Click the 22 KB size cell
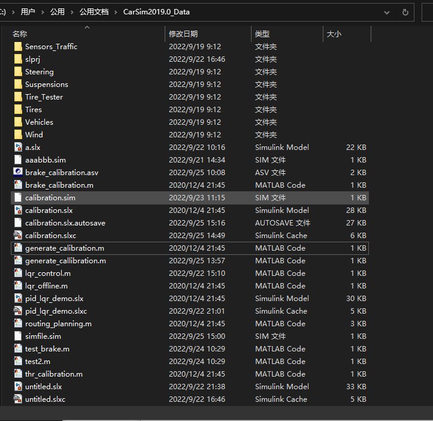Viewport: 433px width, 421px height. tap(356, 147)
